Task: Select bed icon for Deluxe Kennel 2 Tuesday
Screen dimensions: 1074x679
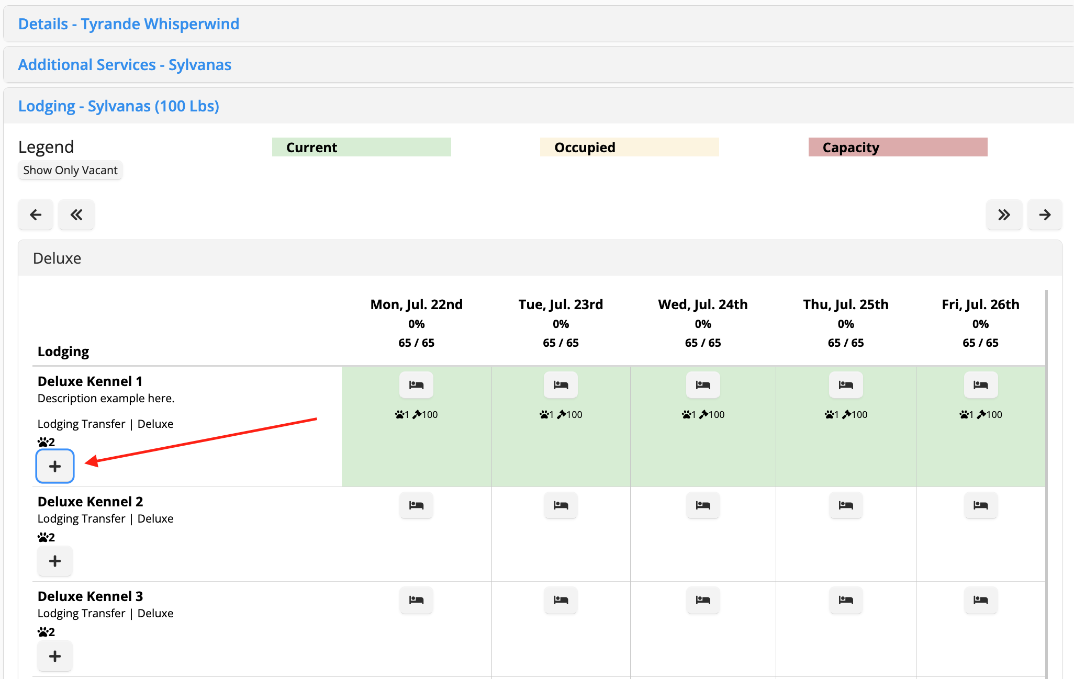Action: click(x=561, y=505)
